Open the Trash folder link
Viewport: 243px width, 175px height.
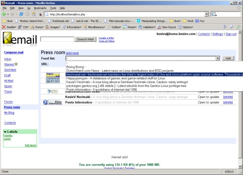[x=8, y=92]
